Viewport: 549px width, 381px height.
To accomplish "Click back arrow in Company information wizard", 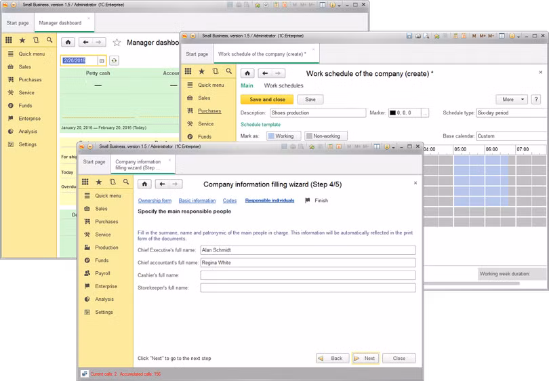I will point(161,184).
